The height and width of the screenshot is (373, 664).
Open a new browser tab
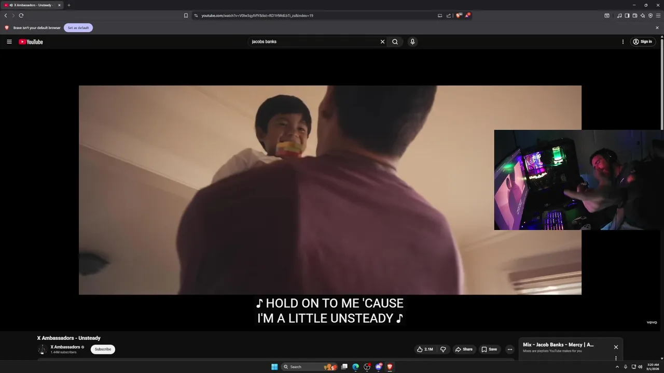68,5
